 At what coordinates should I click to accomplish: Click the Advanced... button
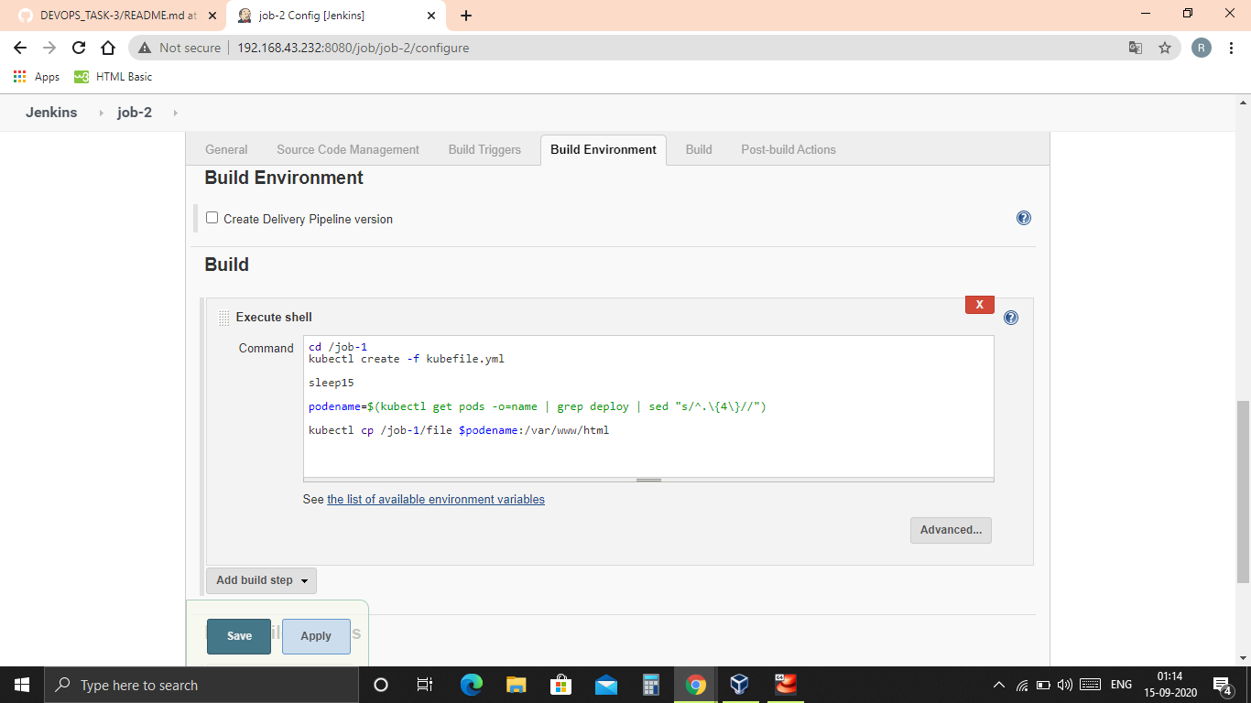pos(951,530)
